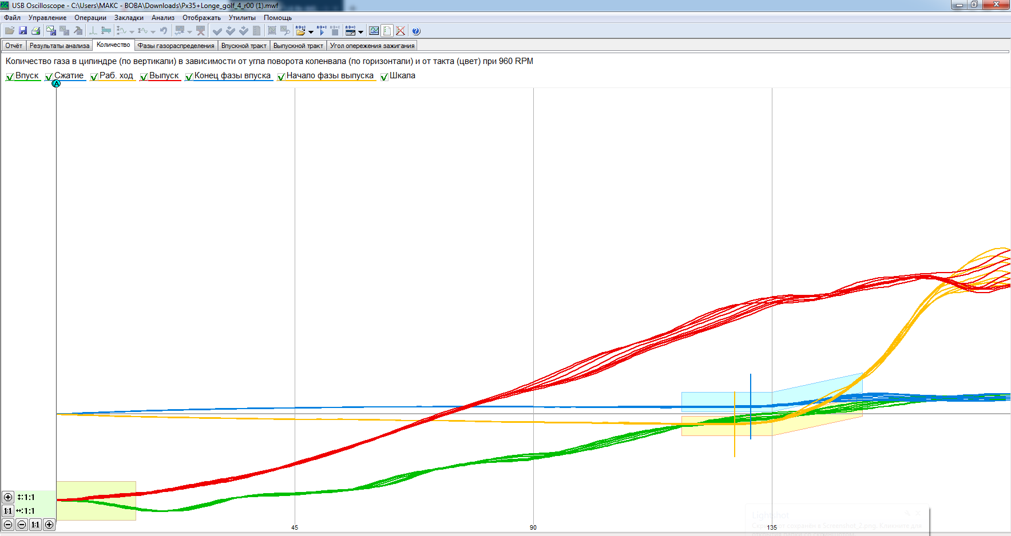Reset vertical scale with the left 1:1 button
This screenshot has width=1011, height=536.
click(8, 511)
